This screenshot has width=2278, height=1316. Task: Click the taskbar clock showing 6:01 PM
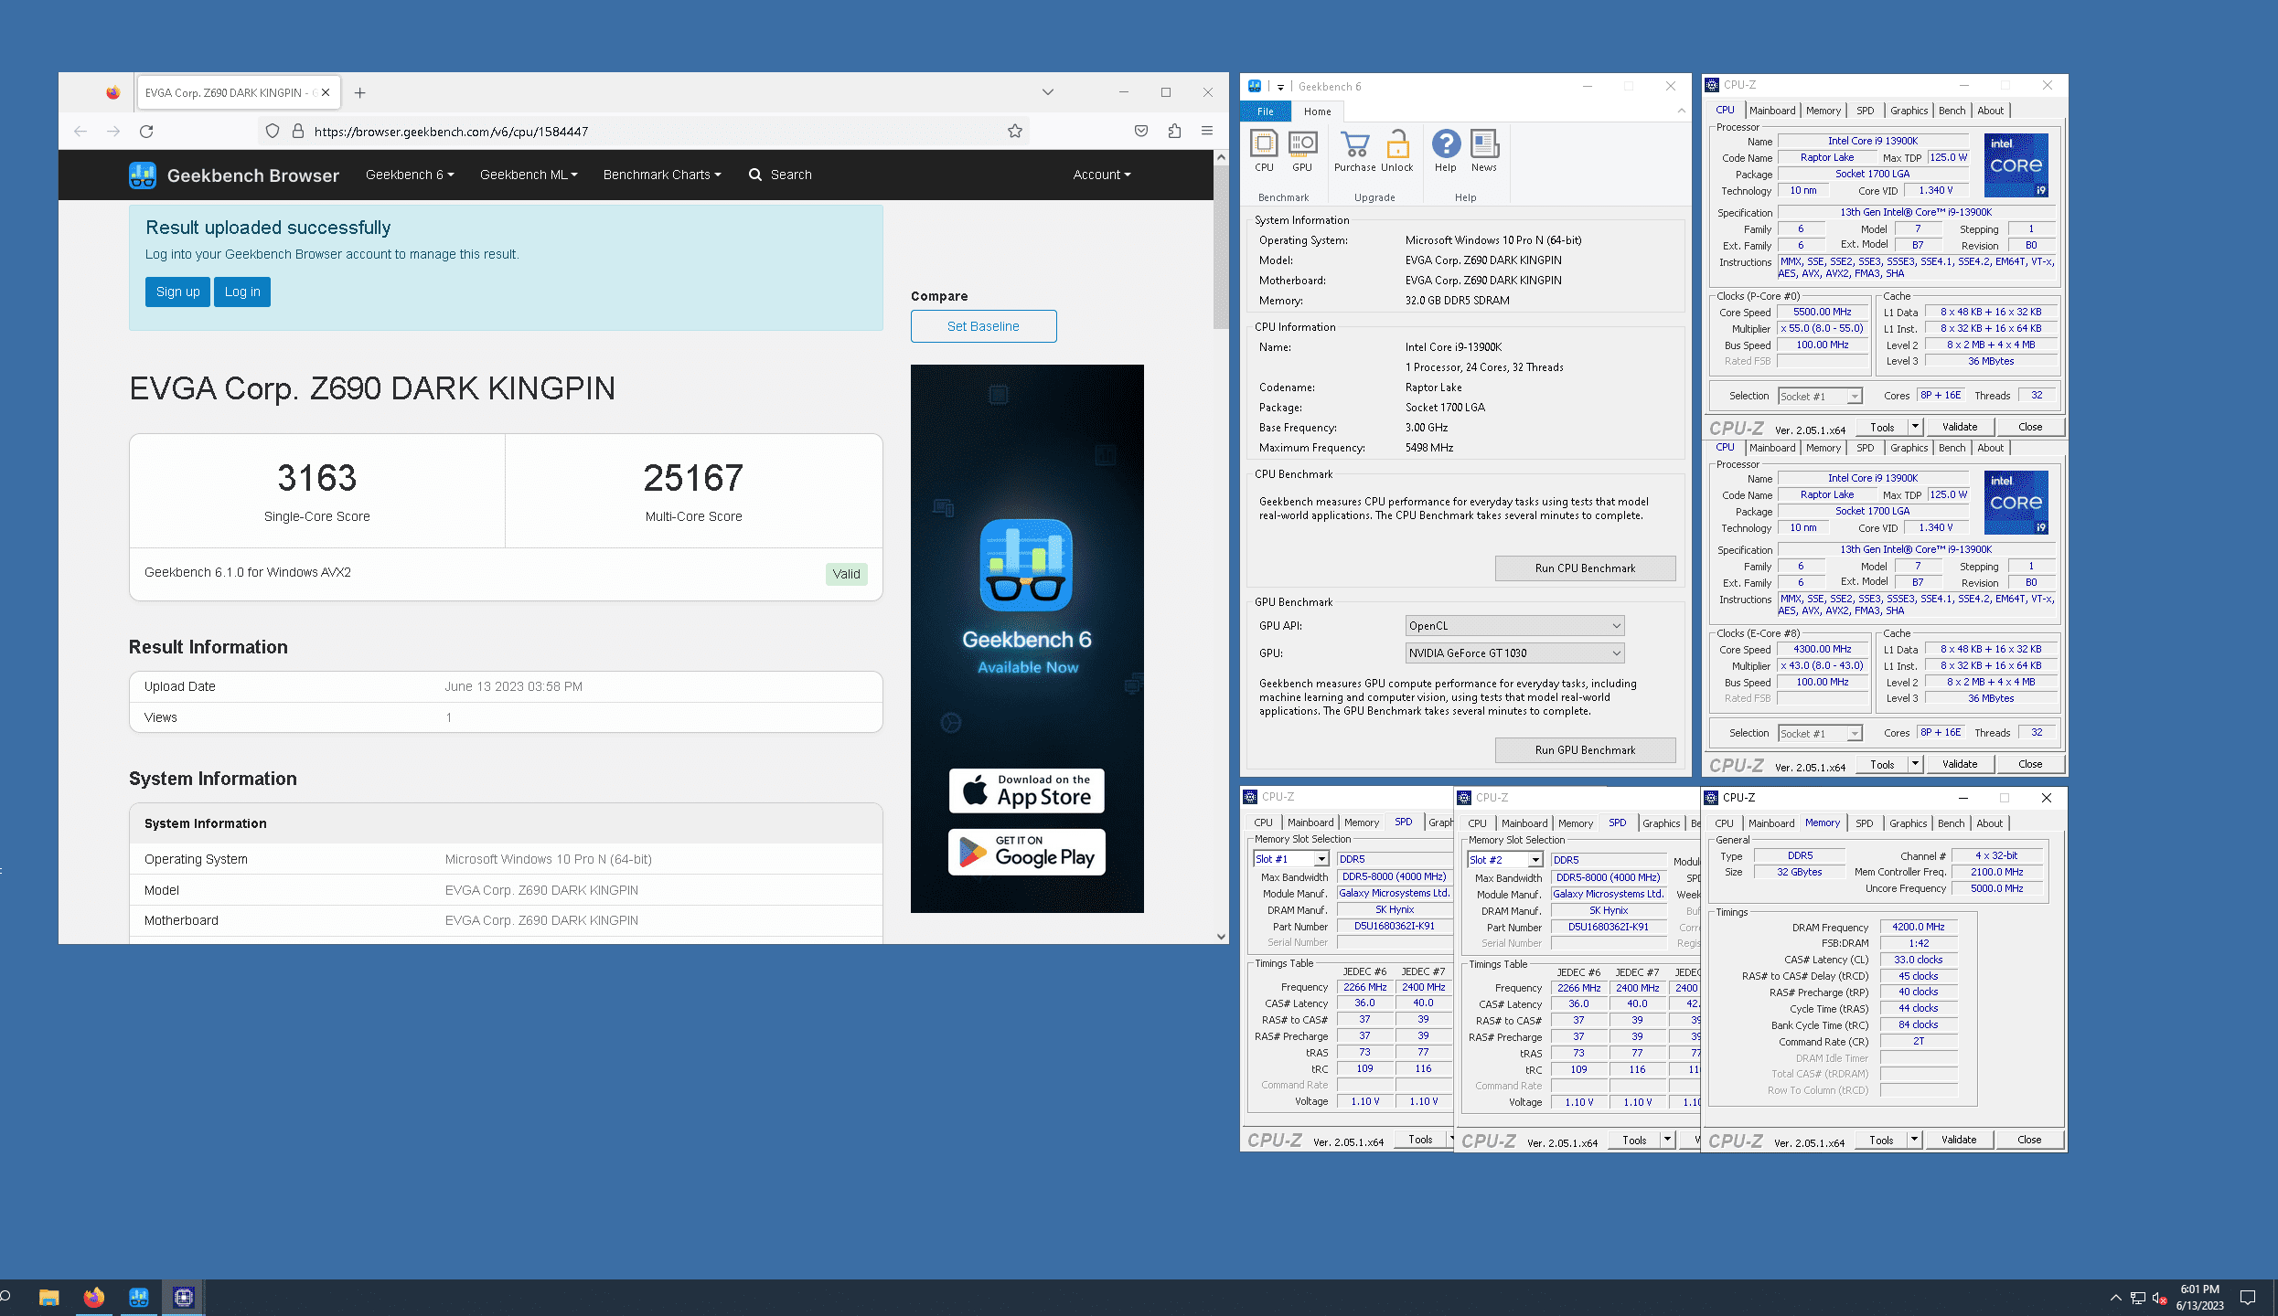pos(2199,1297)
